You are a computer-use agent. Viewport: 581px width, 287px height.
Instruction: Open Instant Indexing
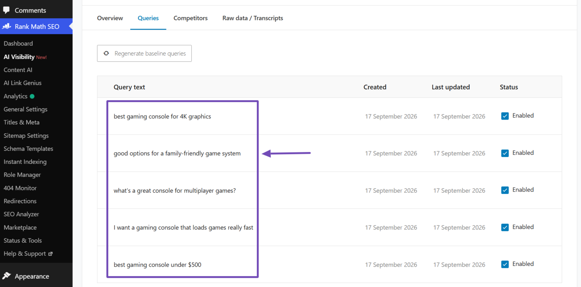[25, 162]
